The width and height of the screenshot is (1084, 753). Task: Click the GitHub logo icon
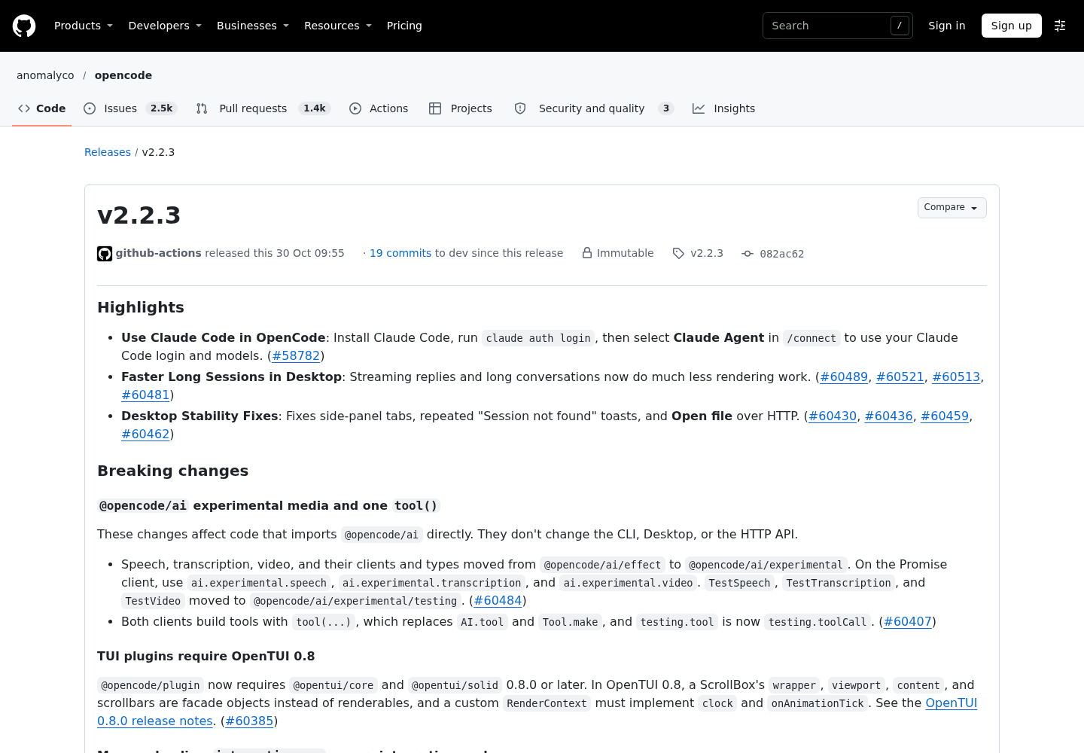tap(24, 26)
